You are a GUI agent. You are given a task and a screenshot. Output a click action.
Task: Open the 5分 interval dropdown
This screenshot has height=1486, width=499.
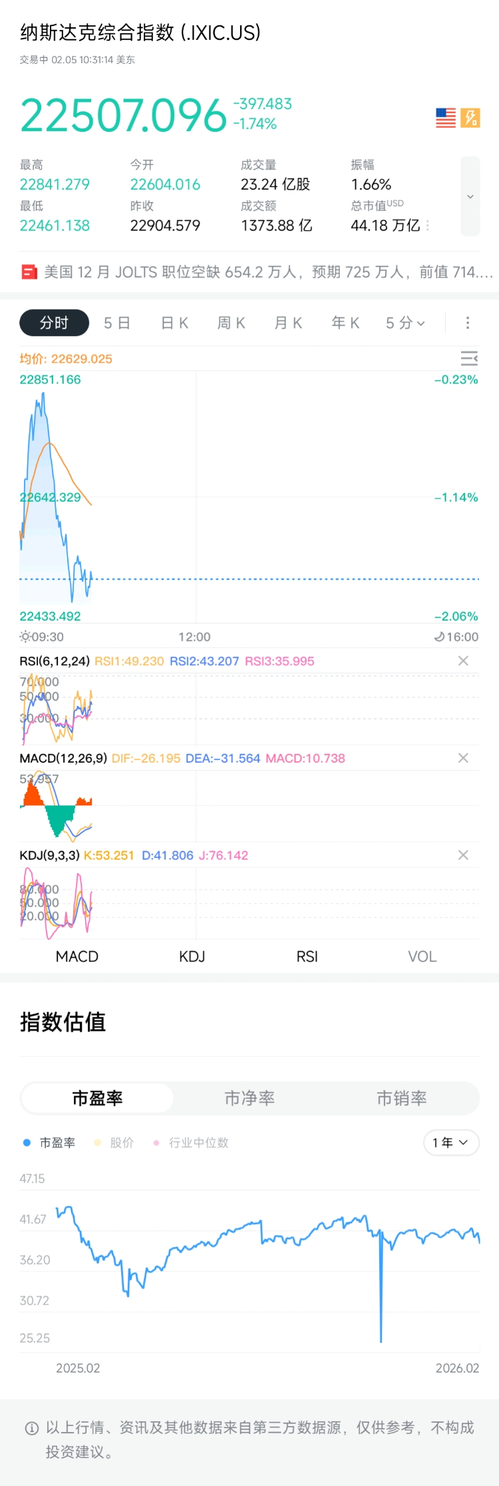tap(405, 323)
